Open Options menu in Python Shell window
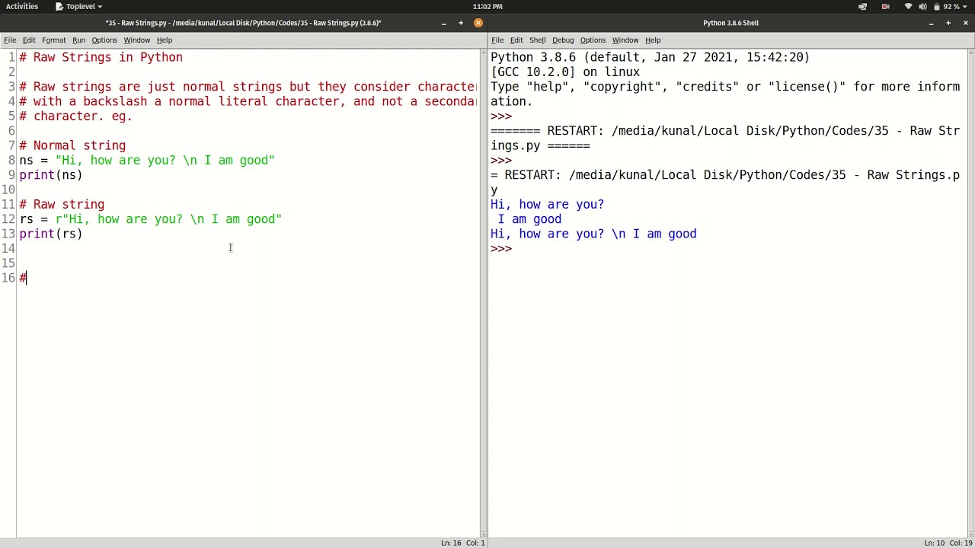 pos(593,40)
